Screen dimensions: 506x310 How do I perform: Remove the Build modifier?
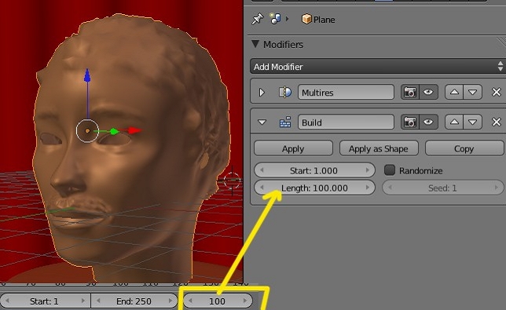tap(497, 122)
